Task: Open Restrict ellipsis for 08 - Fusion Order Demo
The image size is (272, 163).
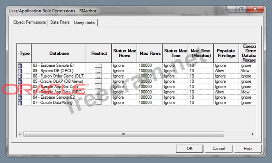Action: coord(98,76)
